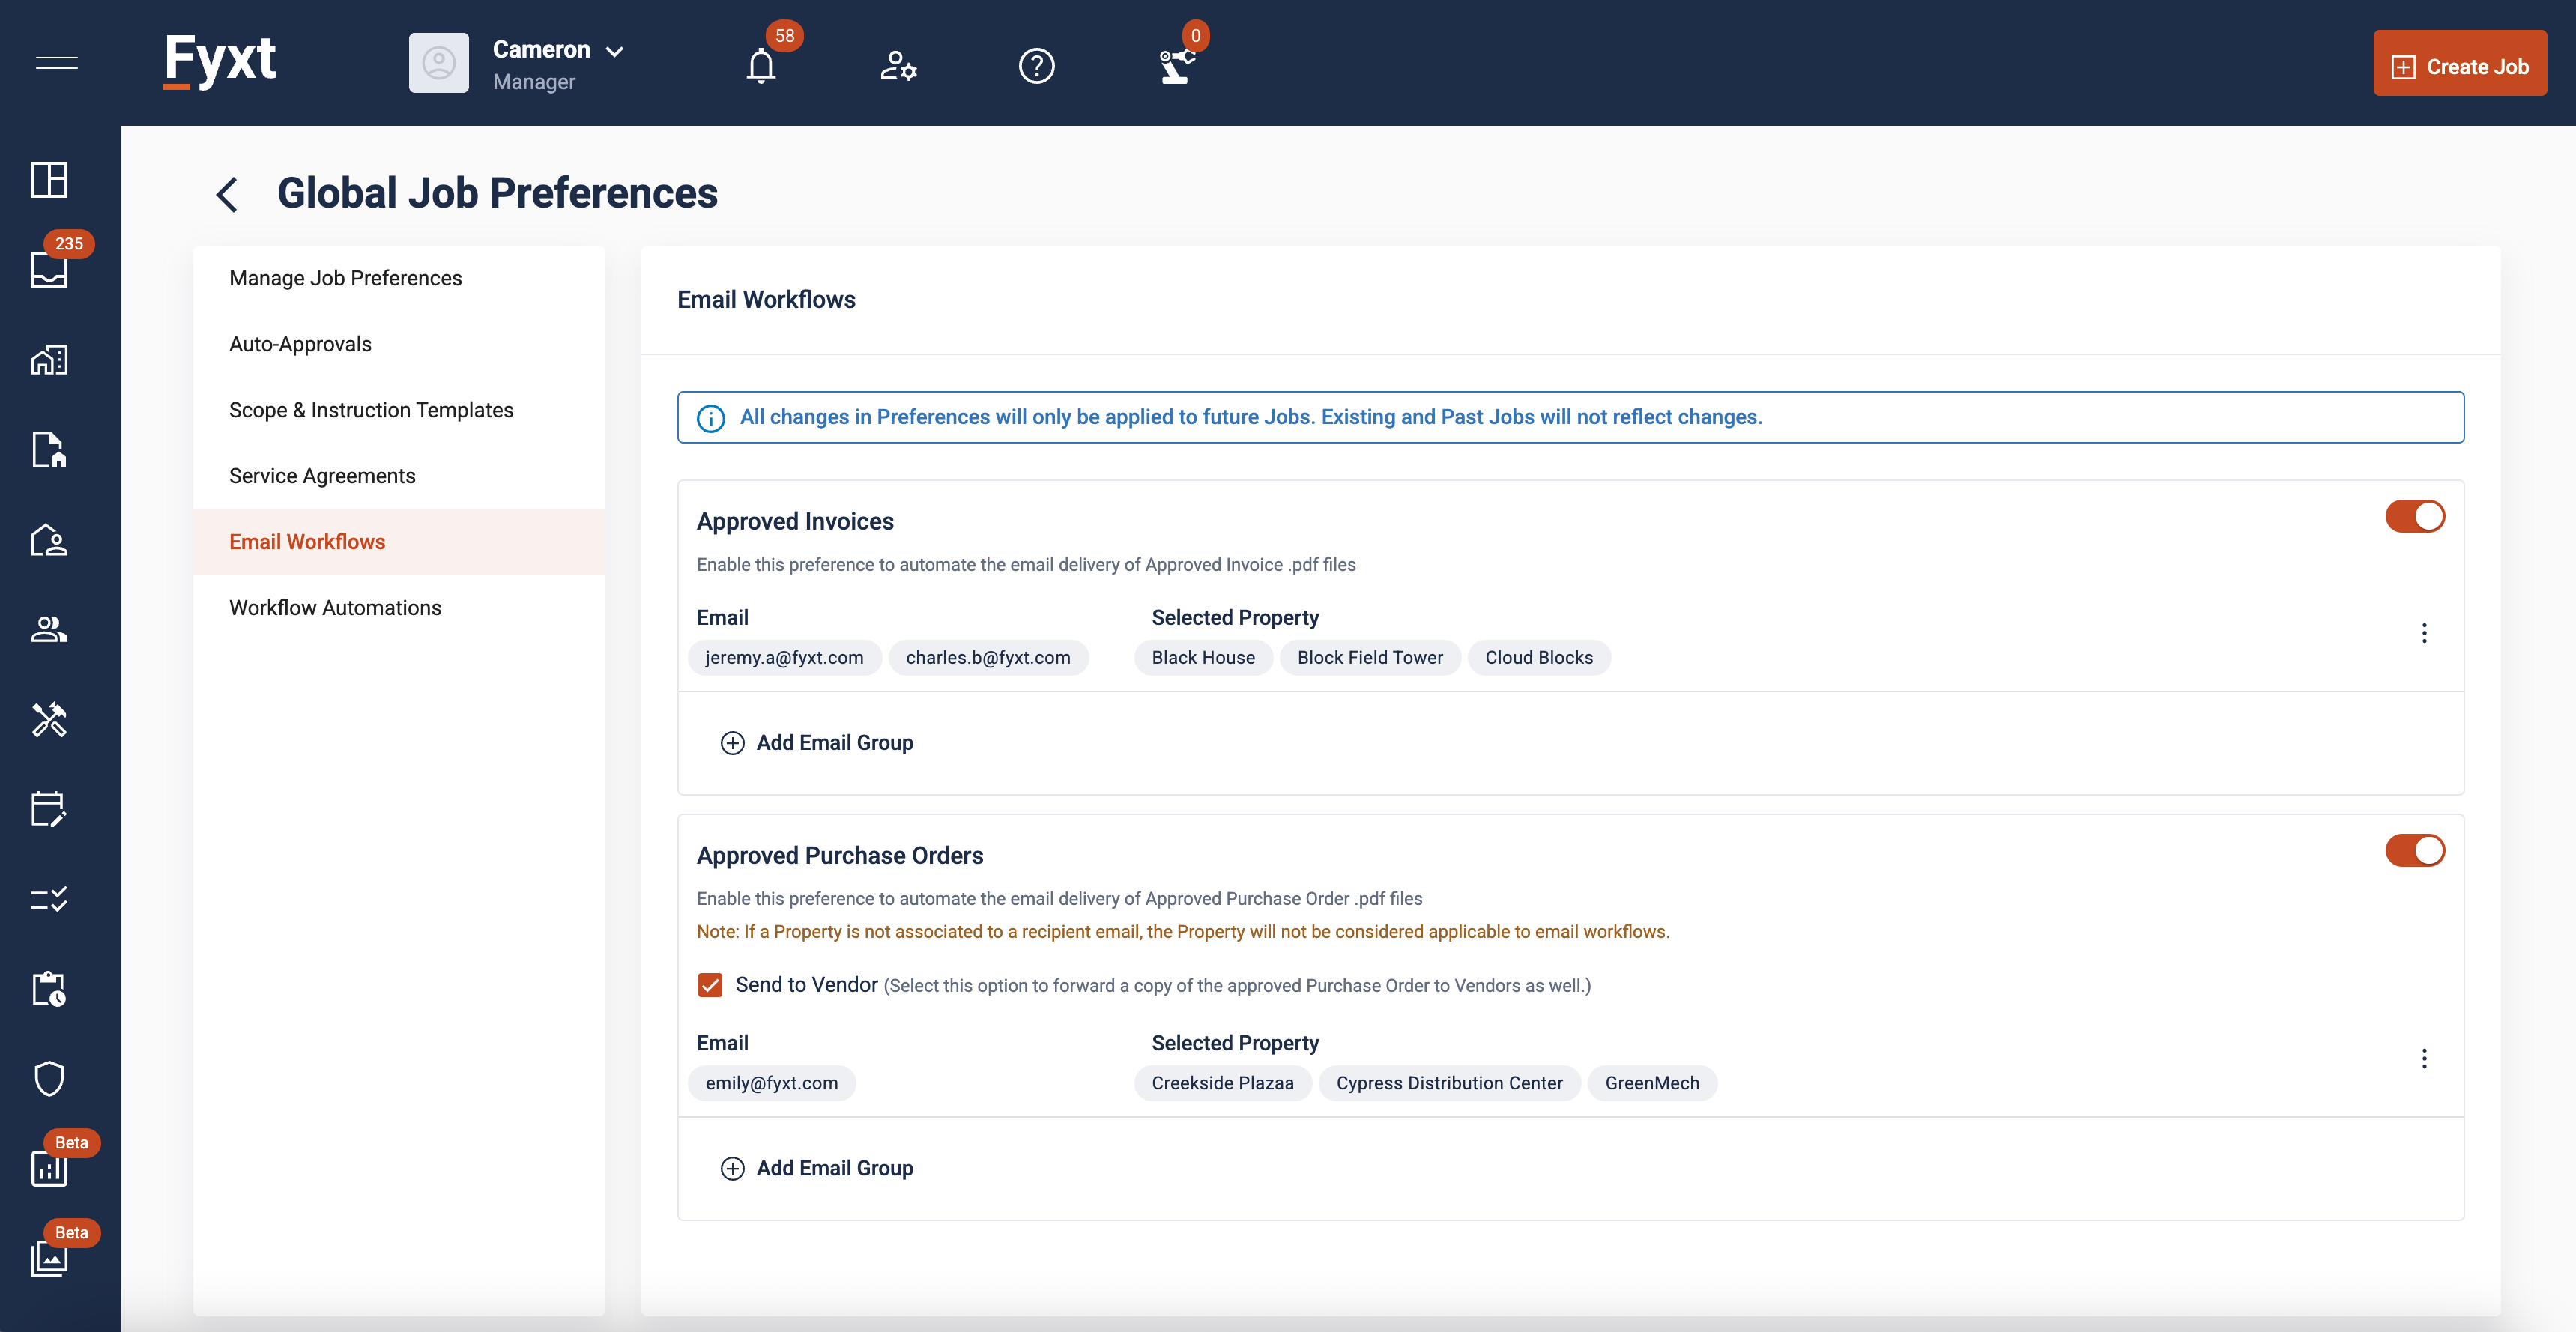Open the Beta reports chart sidebar icon
Image resolution: width=2576 pixels, height=1332 pixels.
[x=49, y=1168]
